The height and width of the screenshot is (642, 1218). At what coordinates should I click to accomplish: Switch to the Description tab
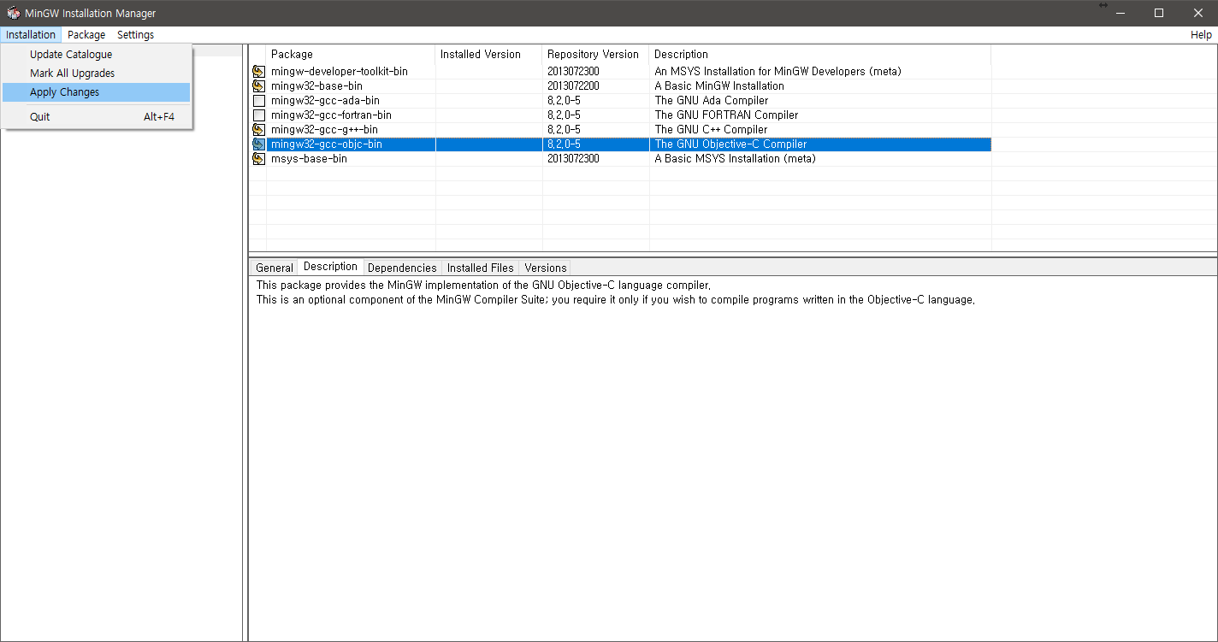330,267
